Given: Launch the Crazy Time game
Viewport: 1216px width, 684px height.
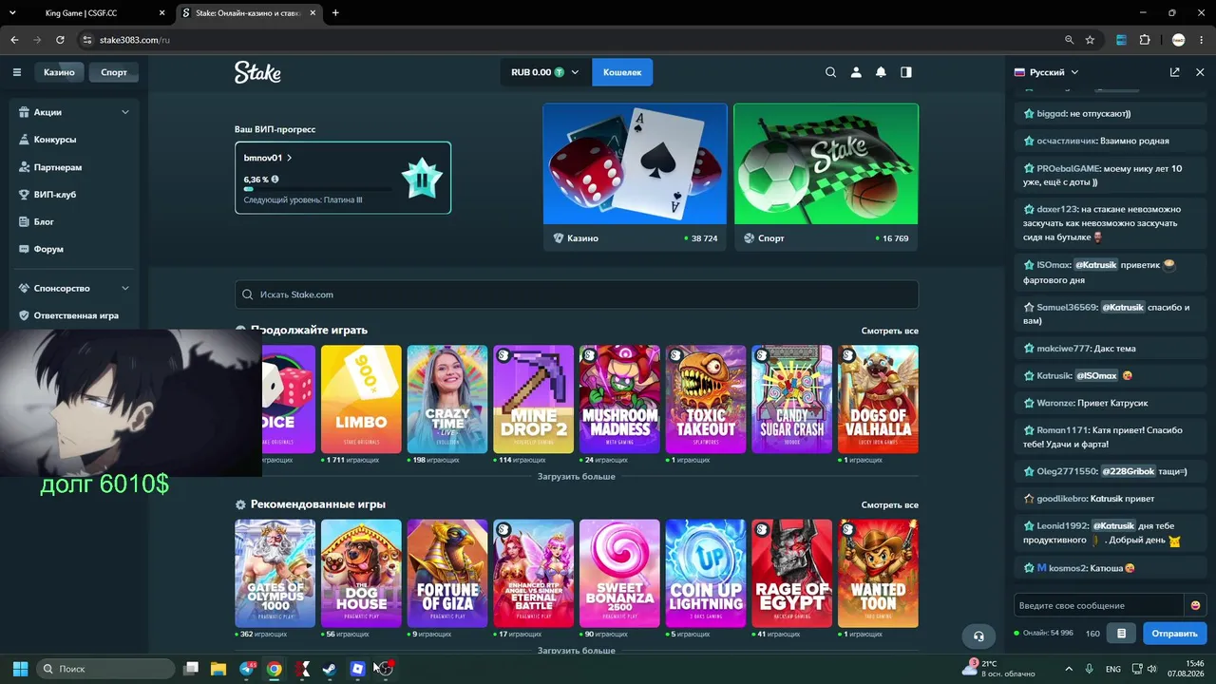Looking at the screenshot, I should coord(447,399).
